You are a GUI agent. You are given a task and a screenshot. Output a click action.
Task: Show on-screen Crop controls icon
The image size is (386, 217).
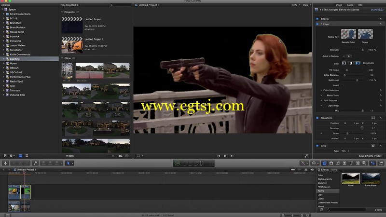(373, 146)
